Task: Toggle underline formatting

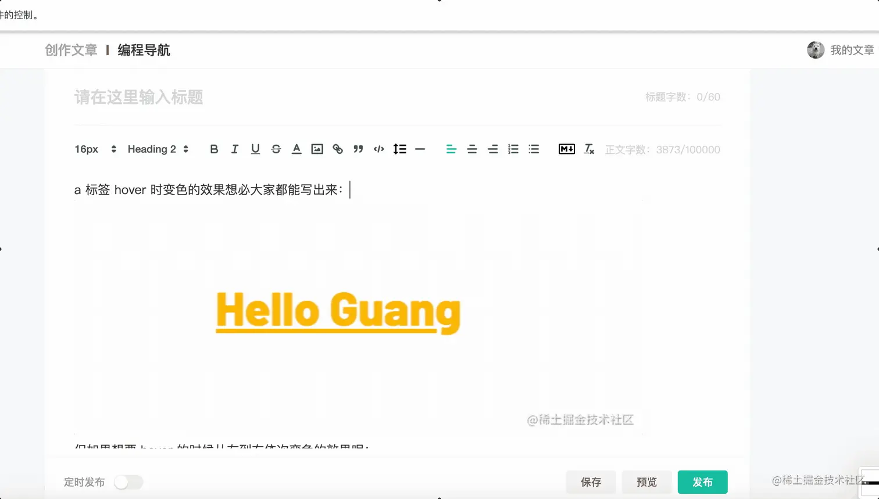Action: point(255,149)
